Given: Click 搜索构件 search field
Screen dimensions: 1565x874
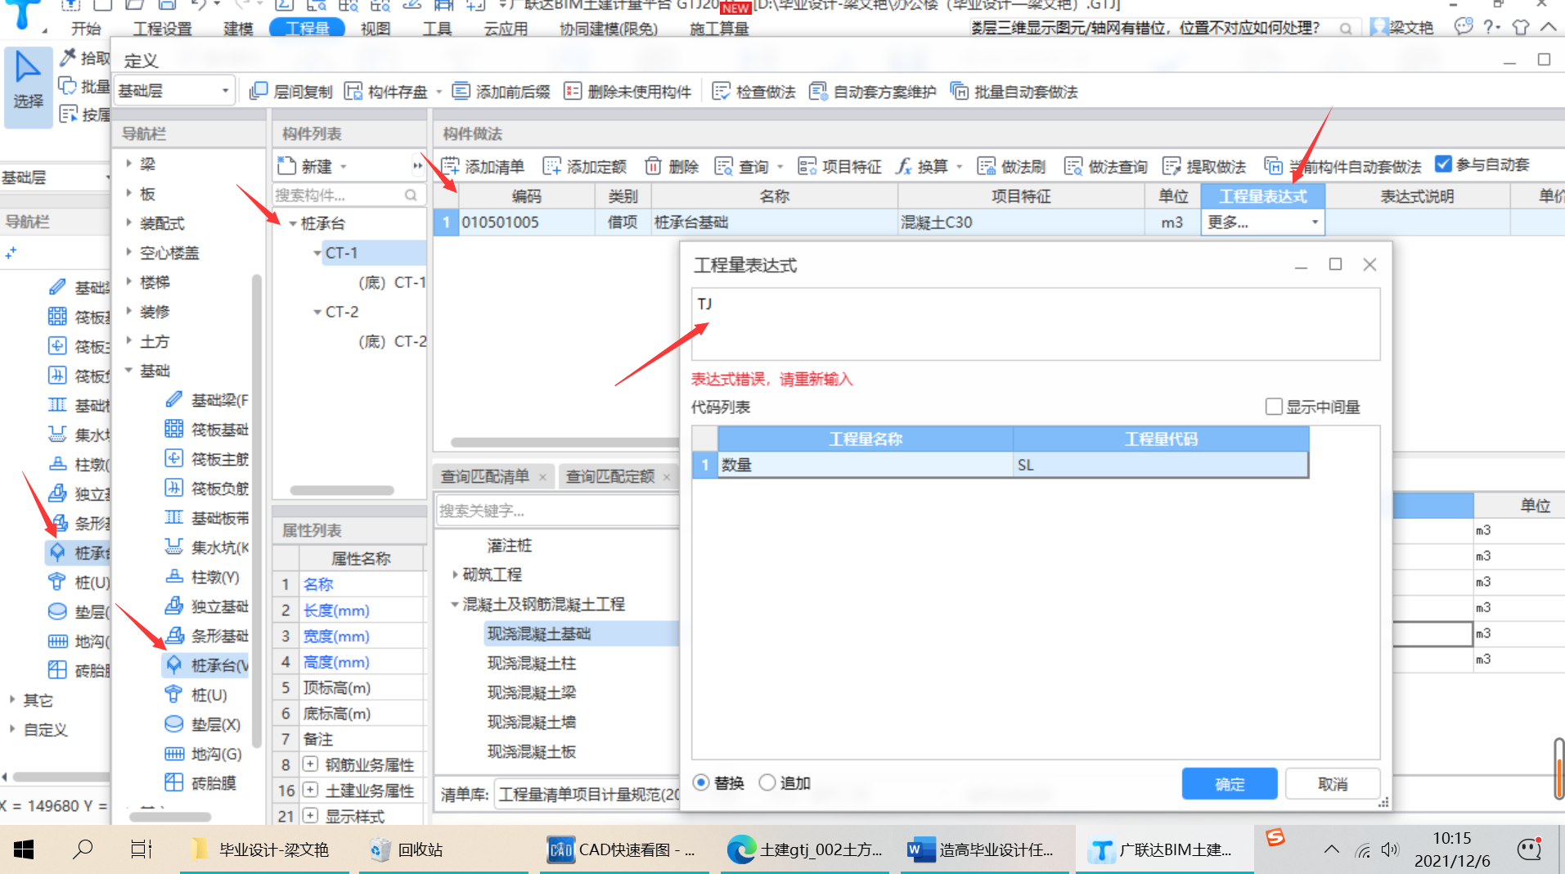Looking at the screenshot, I should [348, 195].
